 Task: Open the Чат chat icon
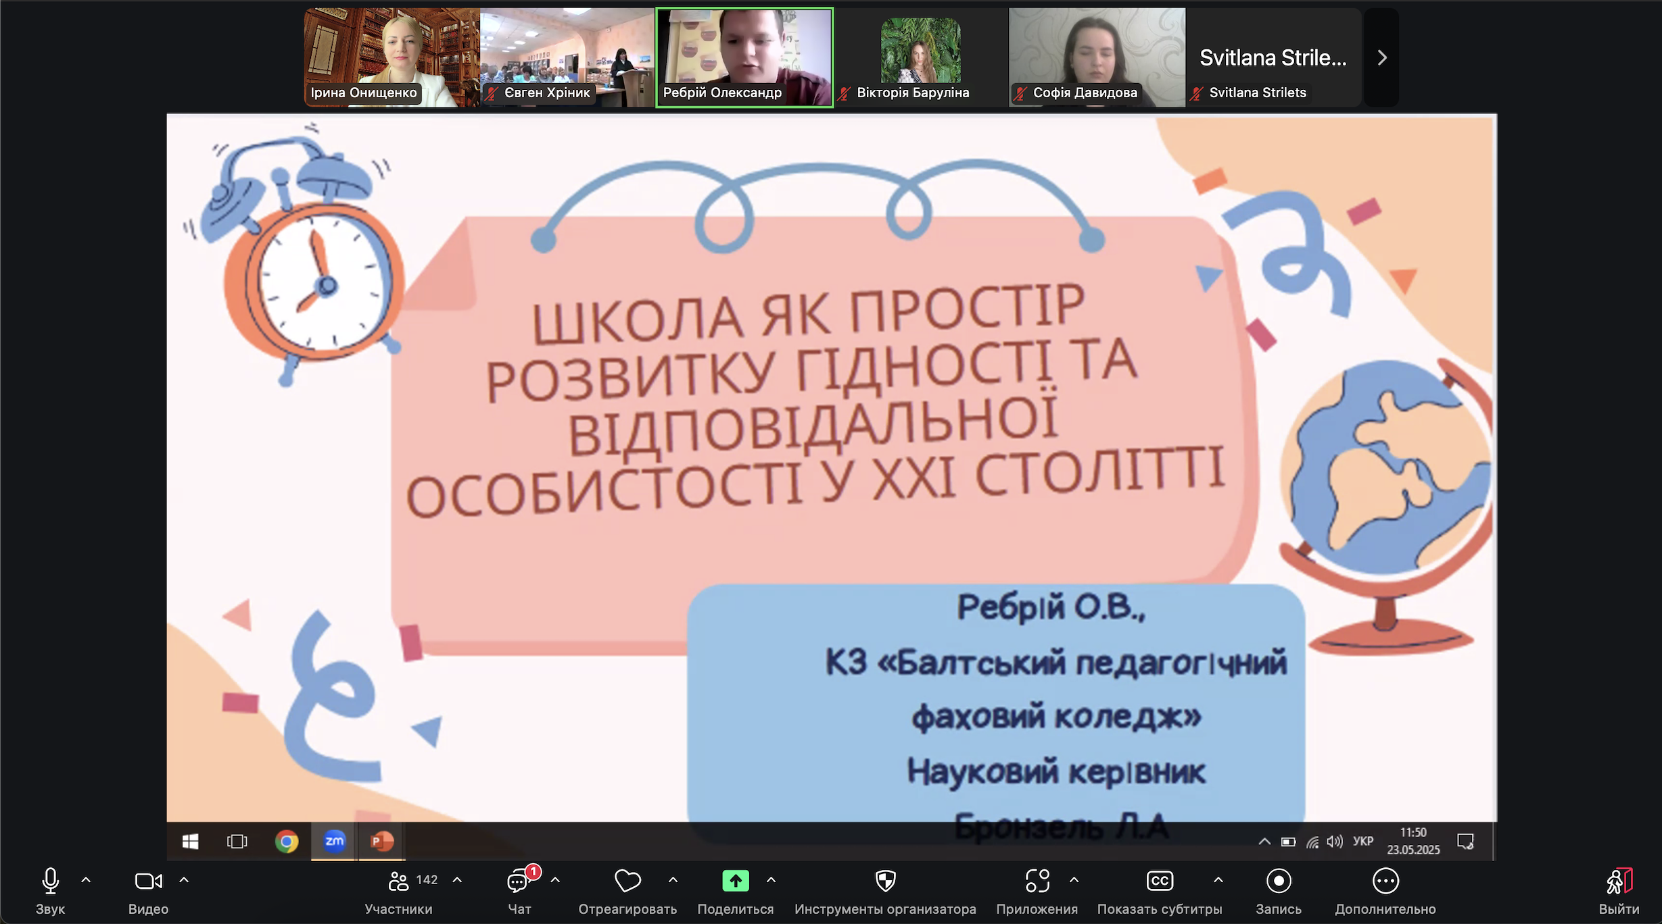coord(518,881)
